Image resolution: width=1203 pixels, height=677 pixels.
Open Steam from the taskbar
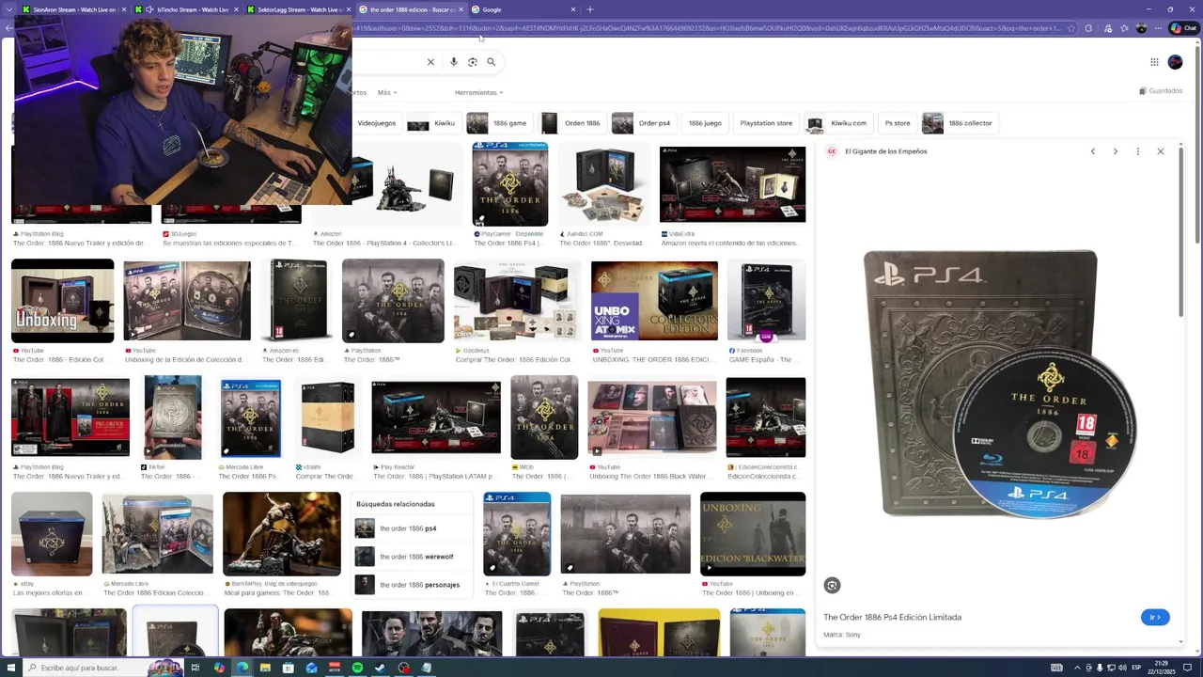coord(380,668)
